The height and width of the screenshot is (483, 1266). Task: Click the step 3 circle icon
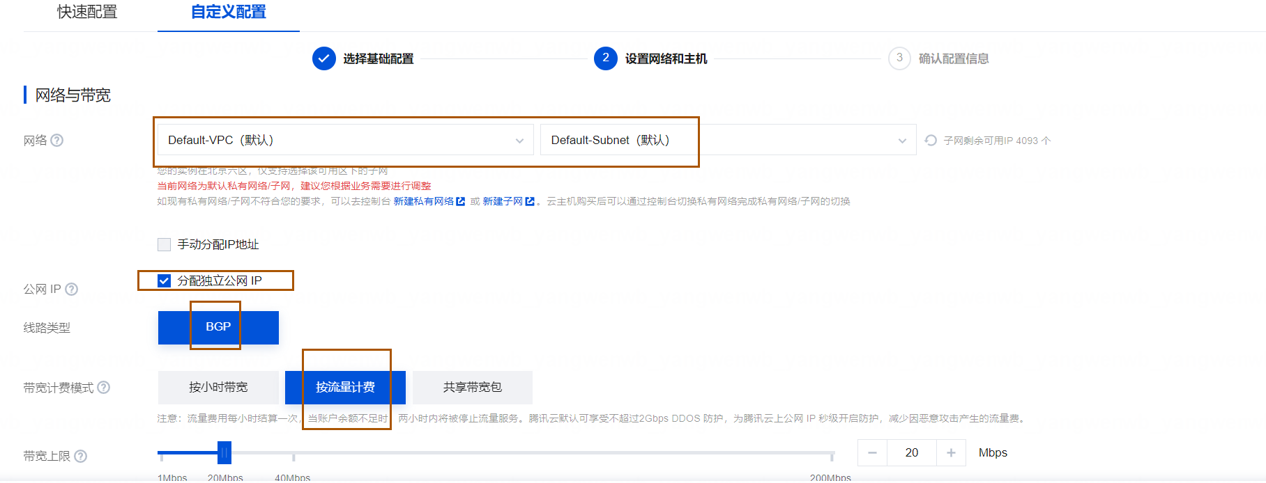point(899,58)
